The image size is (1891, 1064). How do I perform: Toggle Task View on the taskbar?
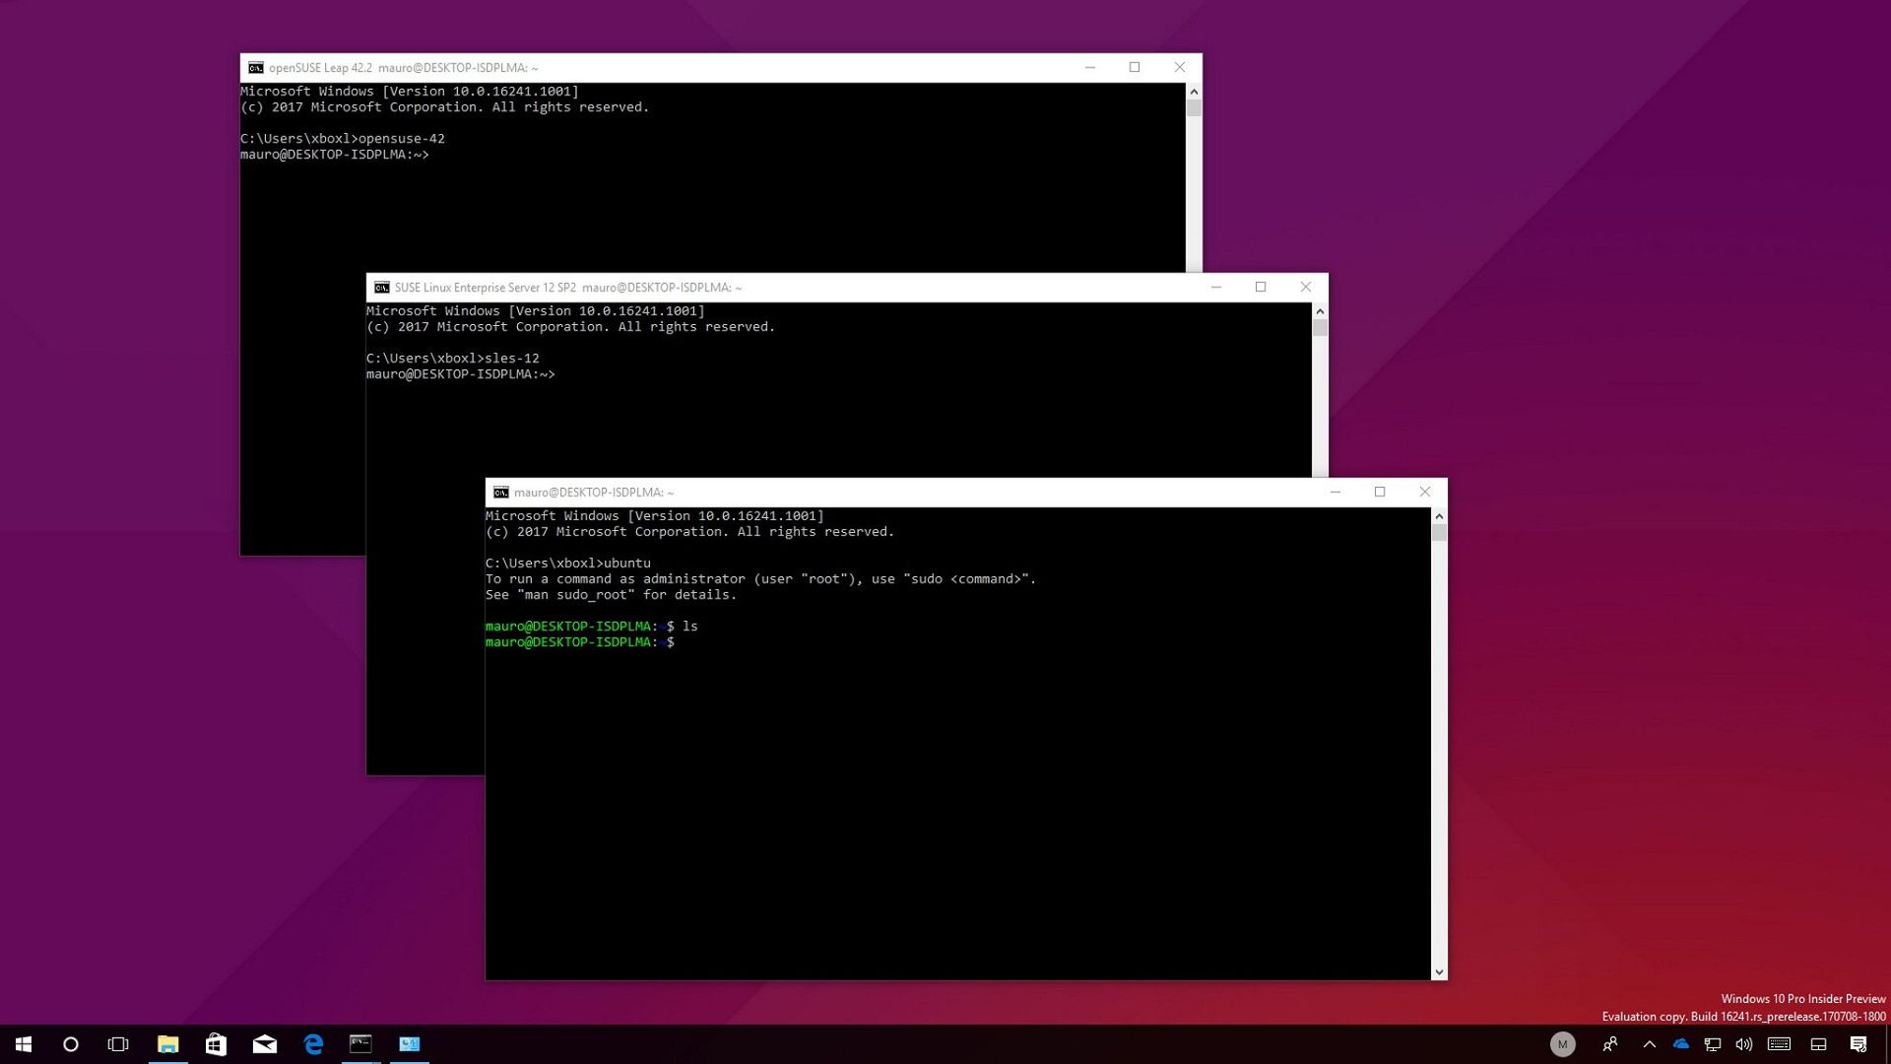(118, 1043)
